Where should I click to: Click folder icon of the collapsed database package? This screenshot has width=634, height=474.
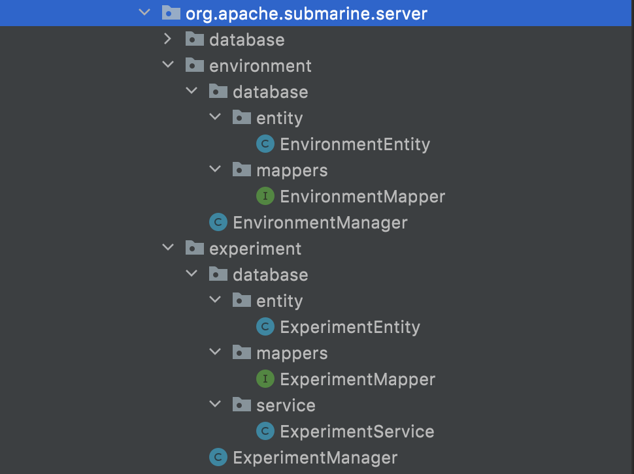tap(195, 39)
